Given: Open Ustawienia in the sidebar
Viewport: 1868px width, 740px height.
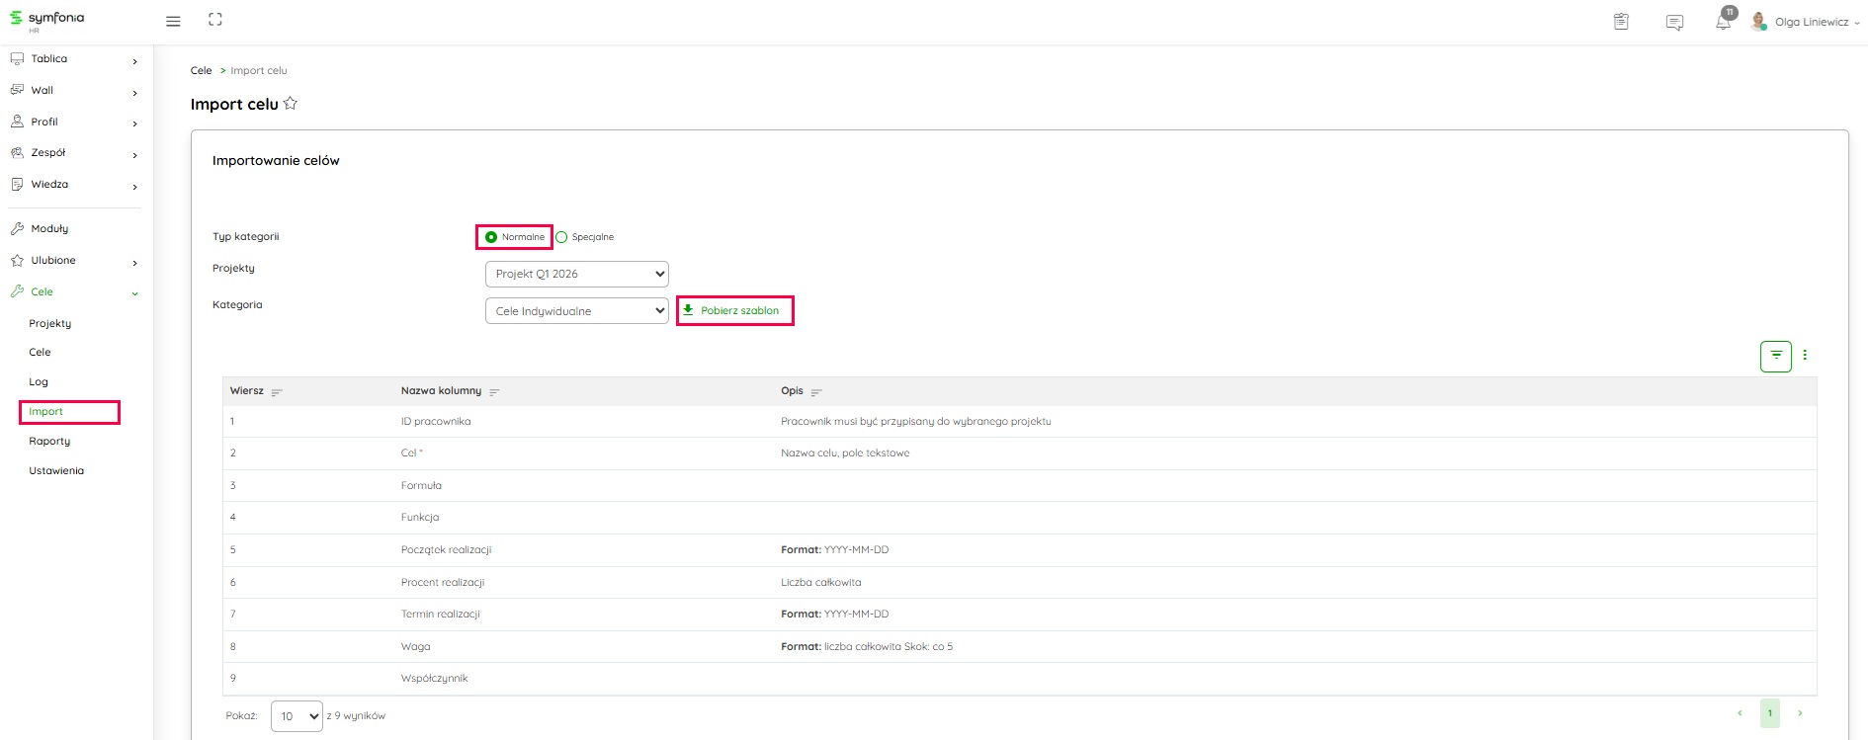Looking at the screenshot, I should 56,471.
